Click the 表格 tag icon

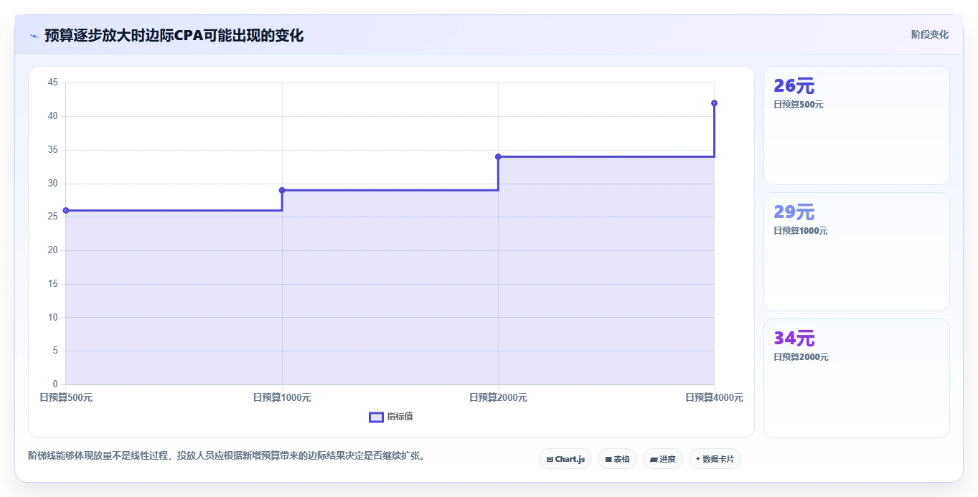[x=608, y=459]
